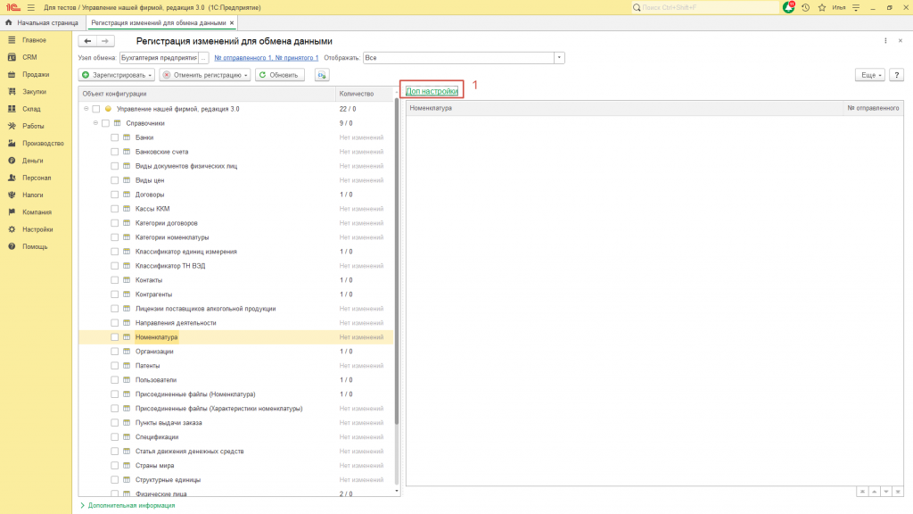The height and width of the screenshot is (514, 913).
Task: Open notifications bell icon
Action: 789,7
